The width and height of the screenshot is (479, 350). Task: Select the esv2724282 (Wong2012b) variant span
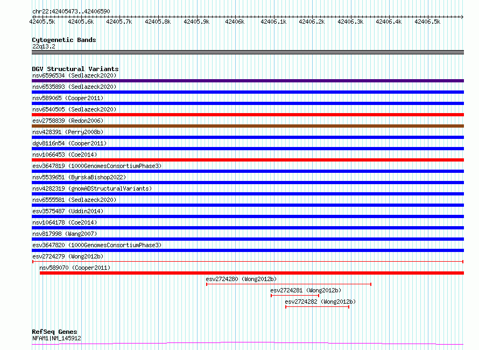[x=318, y=307]
